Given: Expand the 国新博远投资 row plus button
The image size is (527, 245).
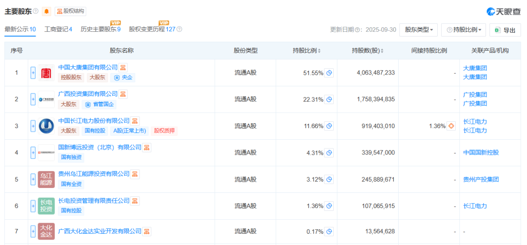Looking at the screenshot, I should coord(33,153).
